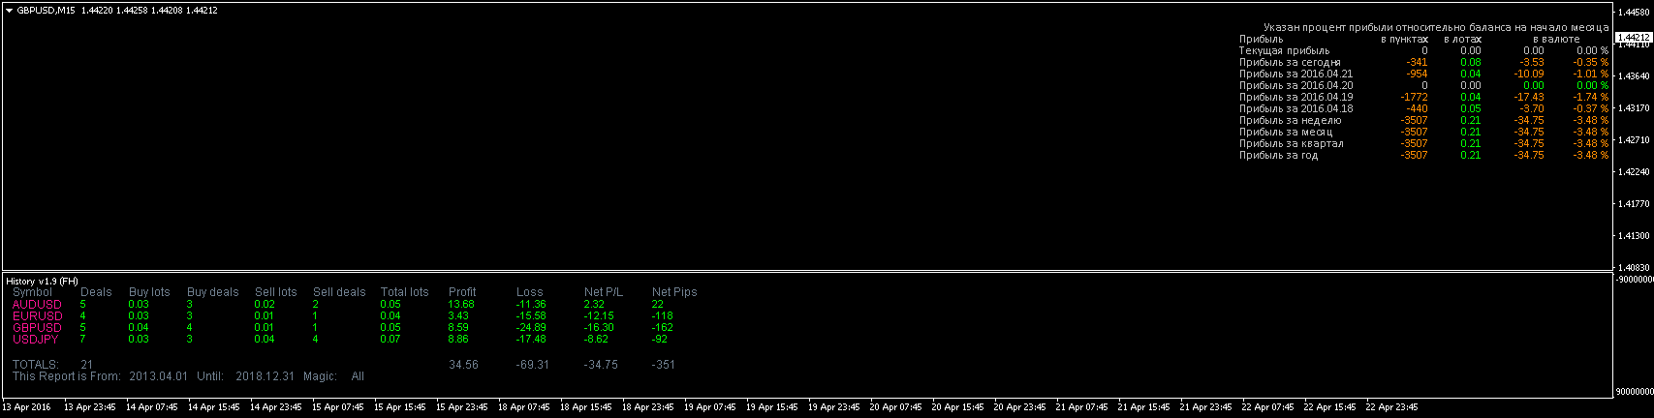The width and height of the screenshot is (1654, 418).
Task: Click the report end date 2018.12.31
Action: (264, 376)
